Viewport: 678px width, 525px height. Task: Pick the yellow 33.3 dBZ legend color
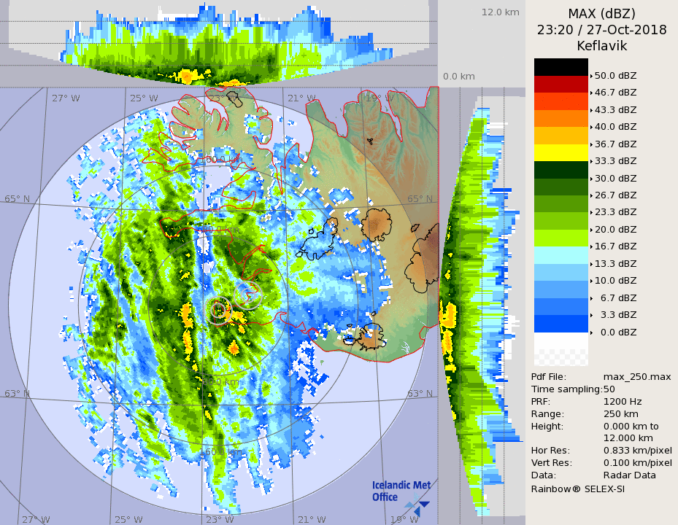(560, 152)
